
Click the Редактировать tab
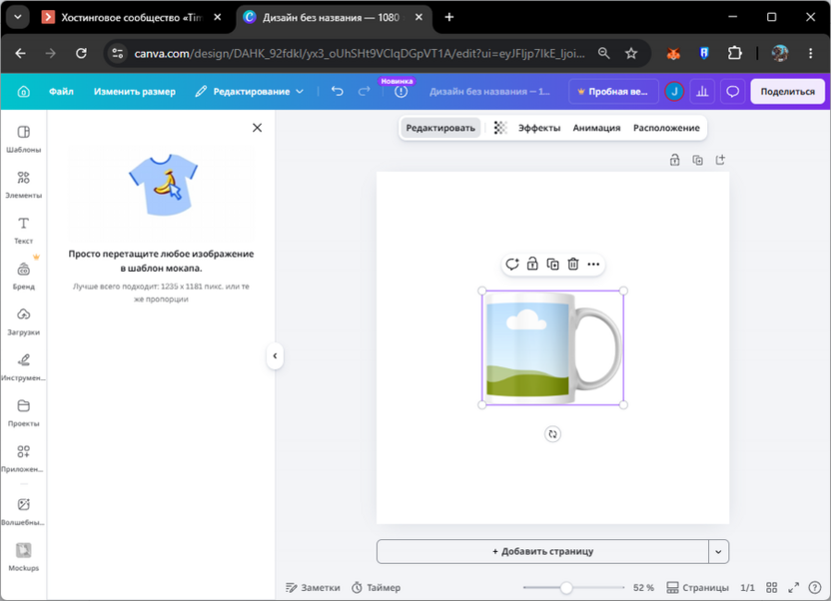pos(440,128)
